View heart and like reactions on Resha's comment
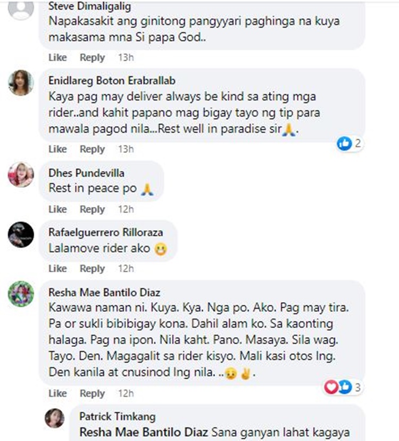The image size is (399, 441). [x=342, y=387]
